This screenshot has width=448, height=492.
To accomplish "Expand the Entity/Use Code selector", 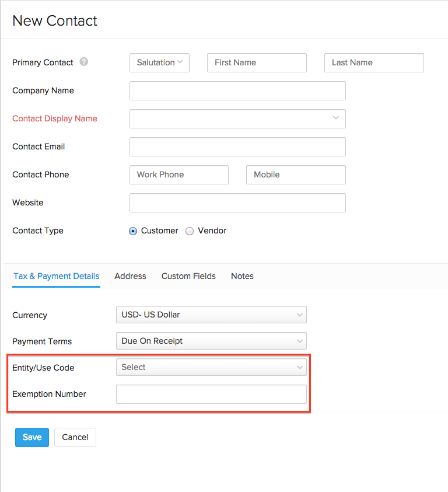I will (x=211, y=367).
